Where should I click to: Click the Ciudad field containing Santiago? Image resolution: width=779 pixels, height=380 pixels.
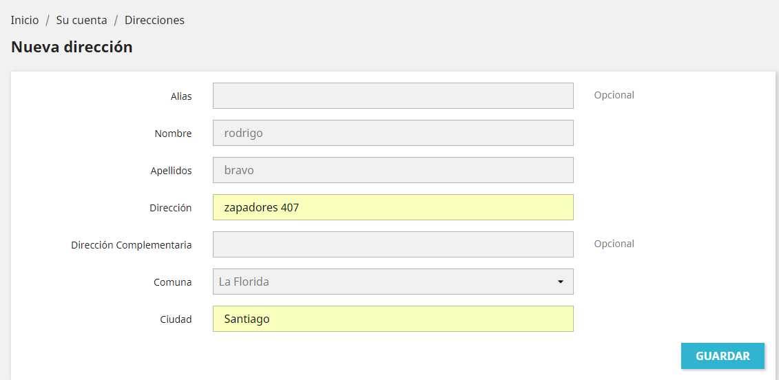click(393, 319)
